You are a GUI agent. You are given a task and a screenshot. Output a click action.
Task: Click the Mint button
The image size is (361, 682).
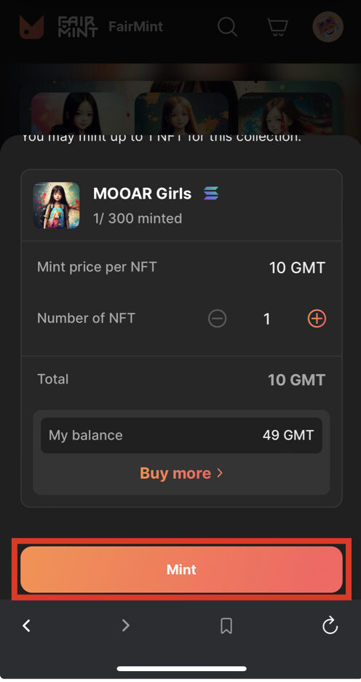(x=181, y=569)
